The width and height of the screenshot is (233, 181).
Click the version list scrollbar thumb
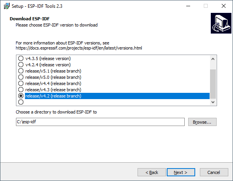(213, 84)
